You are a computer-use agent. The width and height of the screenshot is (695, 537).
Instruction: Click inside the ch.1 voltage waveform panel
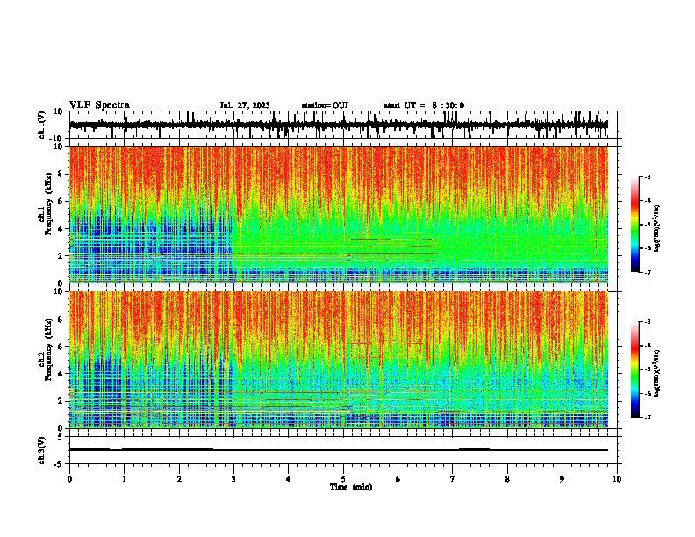tap(343, 125)
